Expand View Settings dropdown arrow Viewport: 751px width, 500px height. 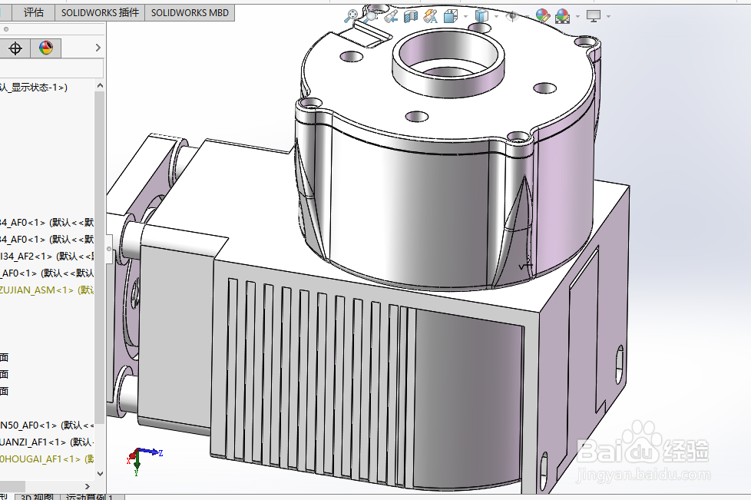pyautogui.click(x=608, y=16)
